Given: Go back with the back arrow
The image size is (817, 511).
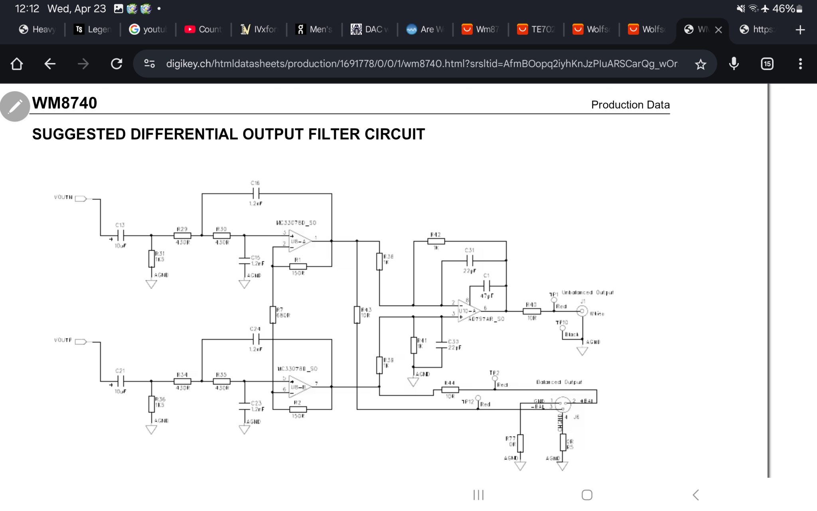Looking at the screenshot, I should point(50,64).
